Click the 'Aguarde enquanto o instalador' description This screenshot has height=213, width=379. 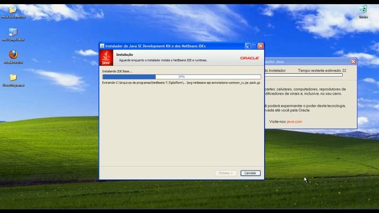point(163,60)
